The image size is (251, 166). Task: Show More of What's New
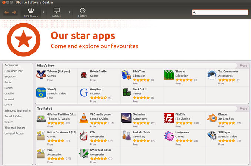[243, 66]
